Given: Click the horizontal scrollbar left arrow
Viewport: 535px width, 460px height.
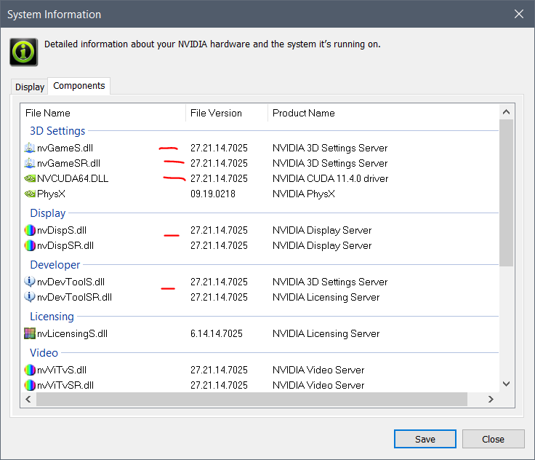Looking at the screenshot, I should click(x=28, y=399).
